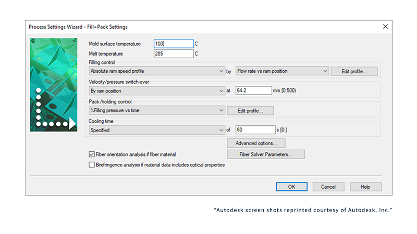Viewport: 417px width, 234px height.
Task: Click the 'Cooling time' group label
Action: [x=101, y=121]
